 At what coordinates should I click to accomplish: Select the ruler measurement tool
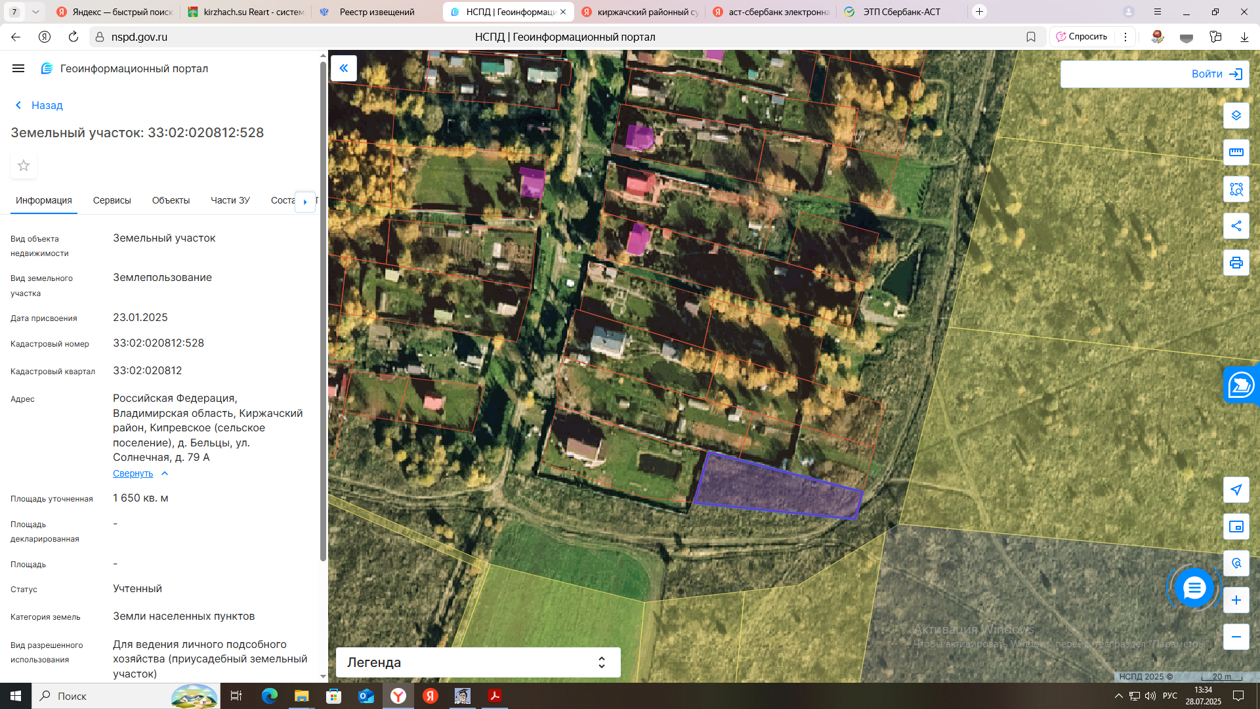[x=1236, y=152]
